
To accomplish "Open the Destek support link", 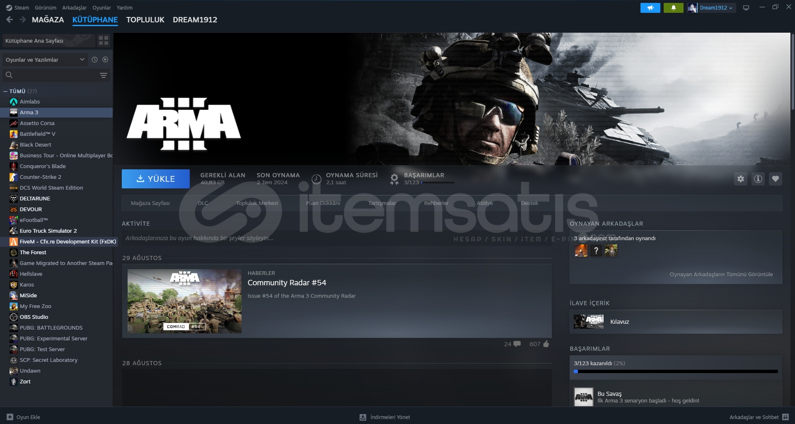I will (x=529, y=203).
